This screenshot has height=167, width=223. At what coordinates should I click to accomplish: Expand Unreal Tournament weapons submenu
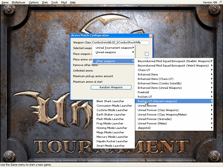[114, 48]
